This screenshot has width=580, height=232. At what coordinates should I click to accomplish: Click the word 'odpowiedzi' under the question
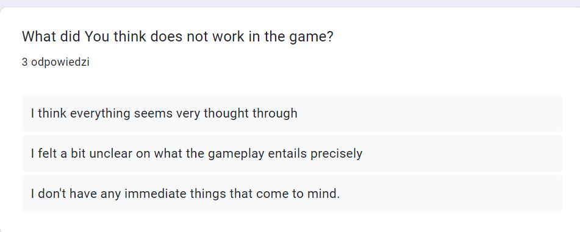pos(60,62)
